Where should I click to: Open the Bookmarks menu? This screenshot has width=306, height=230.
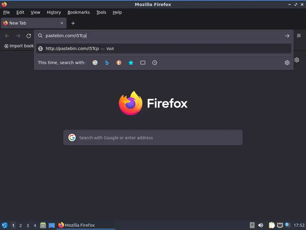[79, 12]
